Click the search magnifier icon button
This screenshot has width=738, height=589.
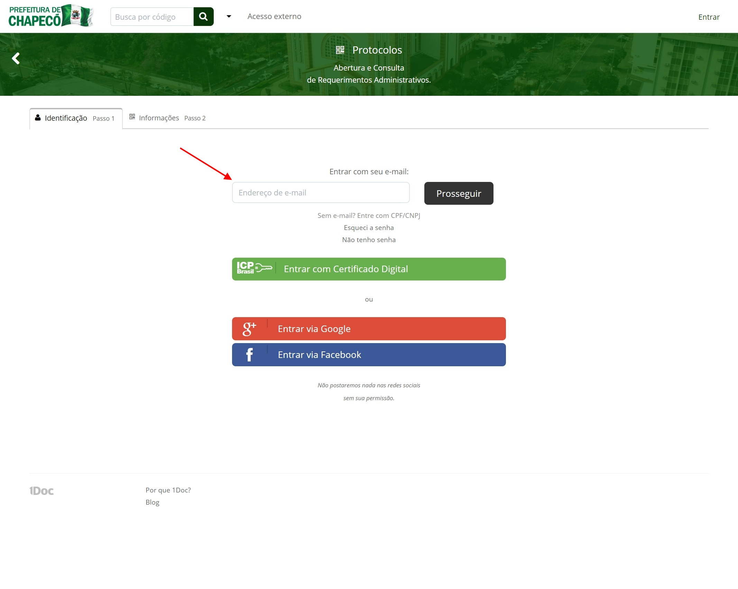point(203,17)
